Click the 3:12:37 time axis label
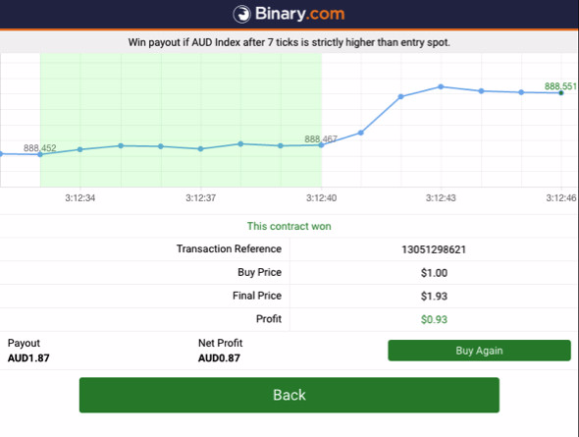Image resolution: width=579 pixels, height=437 pixels. [x=200, y=198]
